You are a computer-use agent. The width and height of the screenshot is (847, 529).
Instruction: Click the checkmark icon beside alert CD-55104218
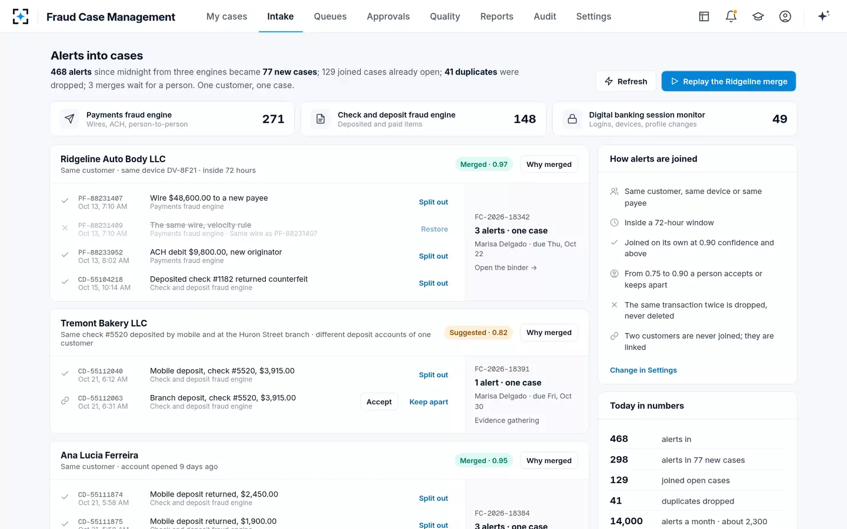pyautogui.click(x=65, y=283)
